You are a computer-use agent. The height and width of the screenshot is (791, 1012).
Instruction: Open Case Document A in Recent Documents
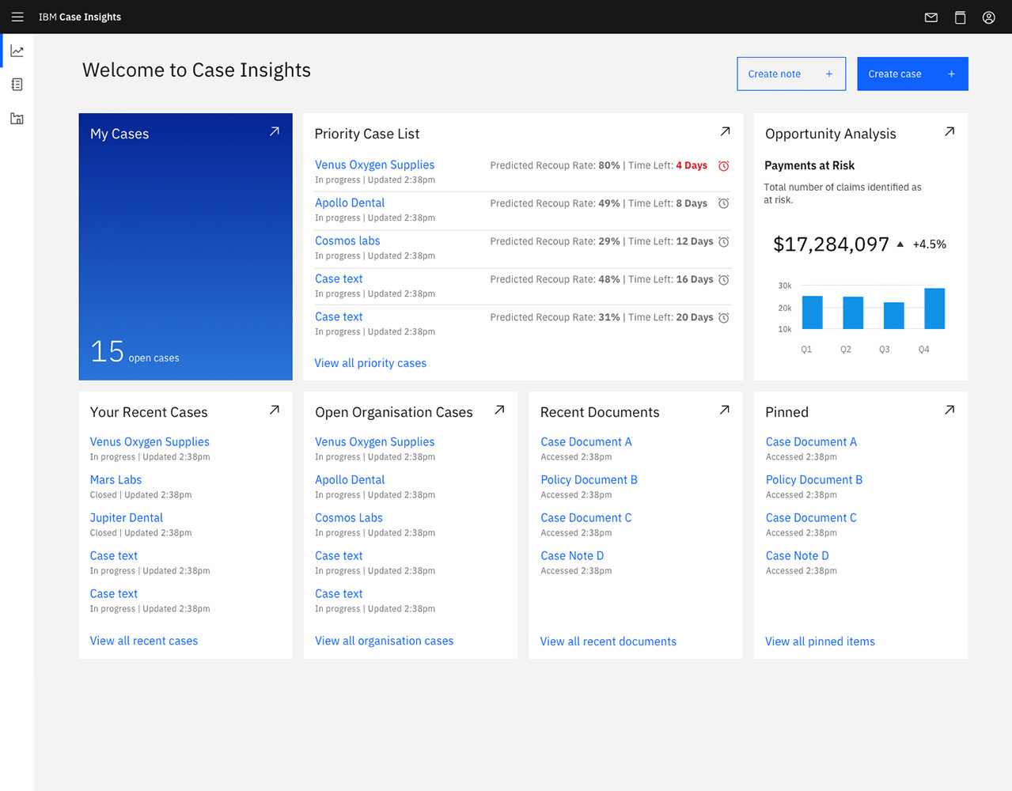(x=586, y=441)
